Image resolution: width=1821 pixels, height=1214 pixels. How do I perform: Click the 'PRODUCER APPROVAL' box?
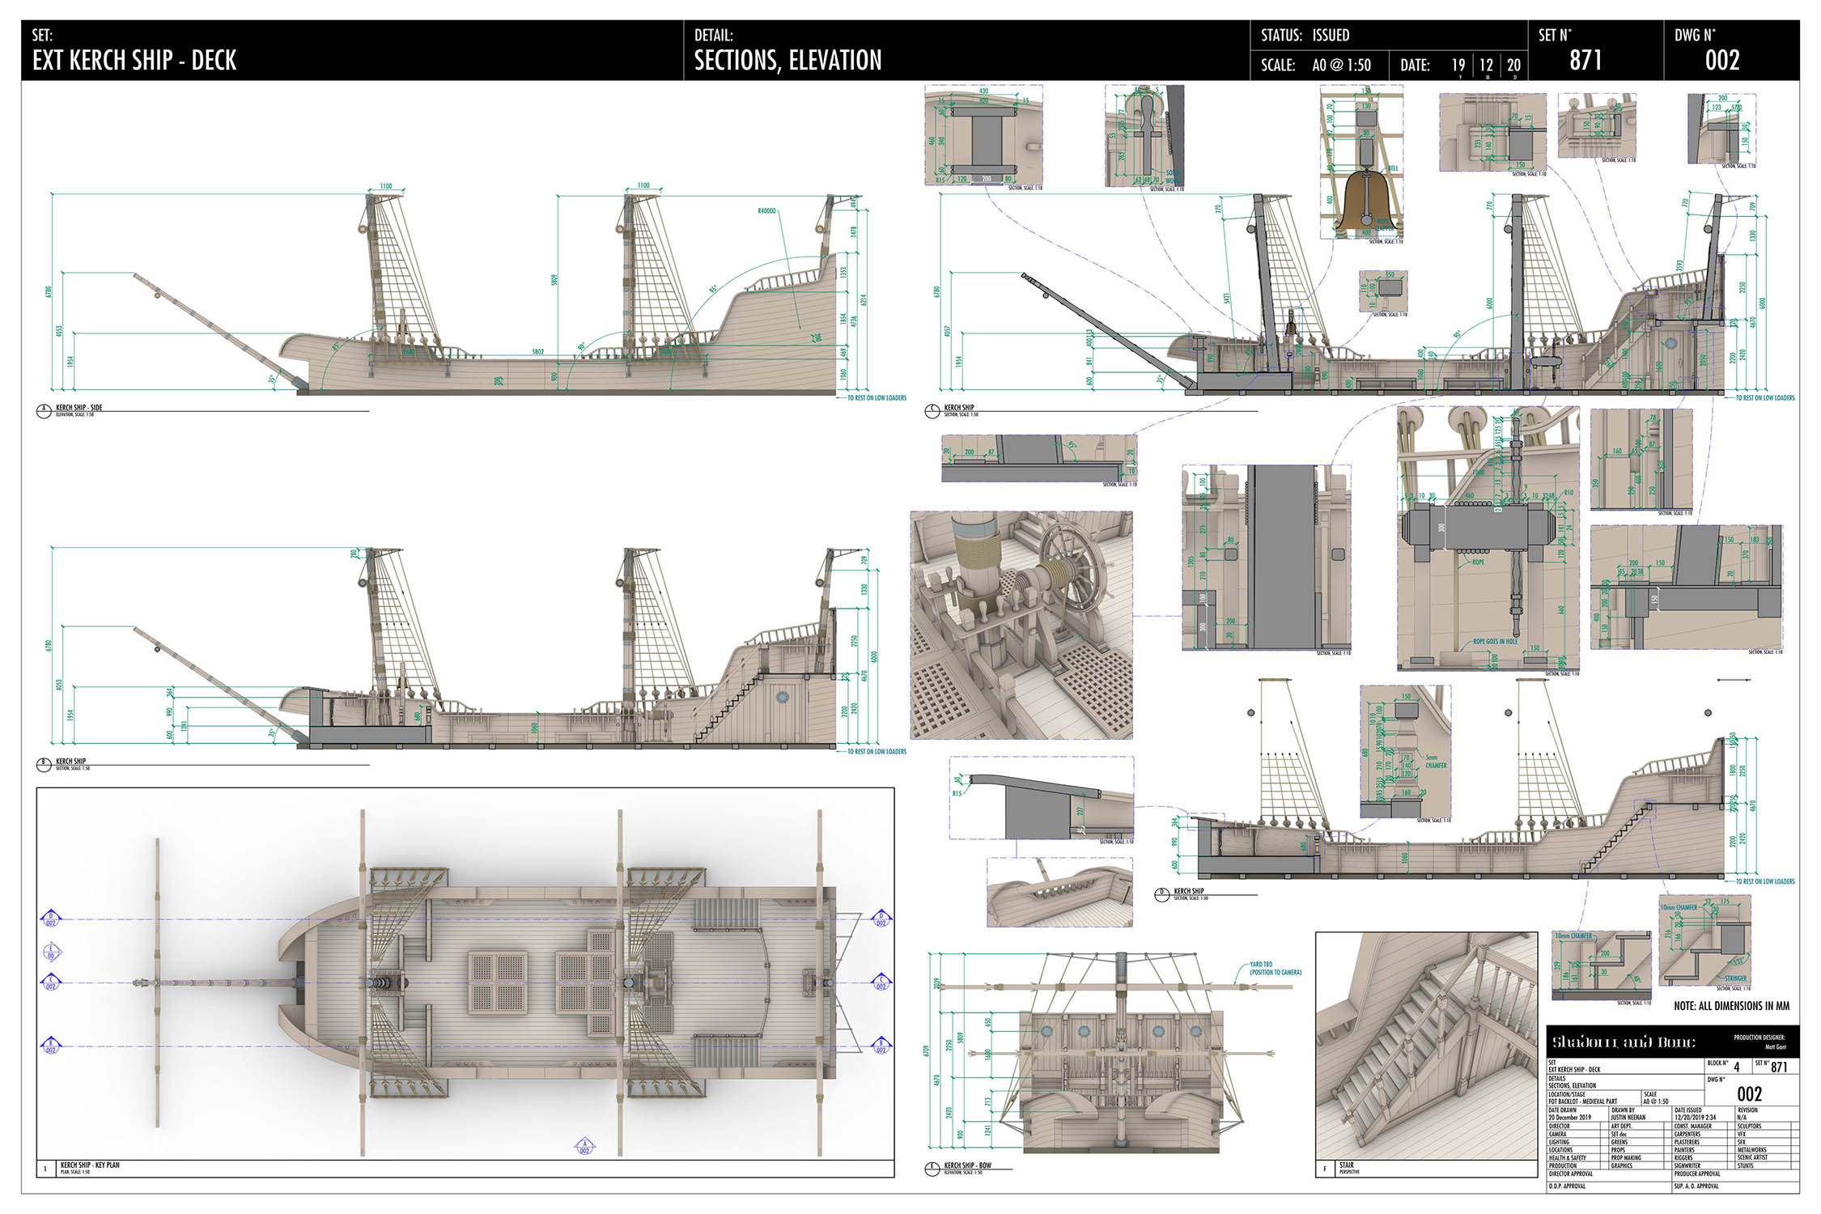point(1736,1175)
